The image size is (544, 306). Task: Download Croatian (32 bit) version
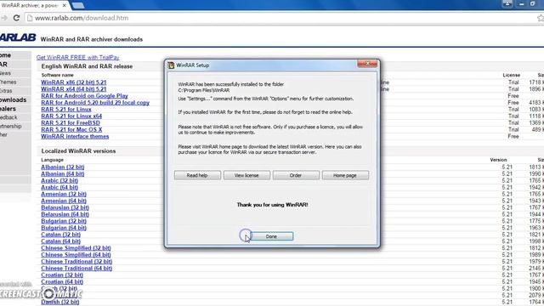pyautogui.click(x=62, y=275)
